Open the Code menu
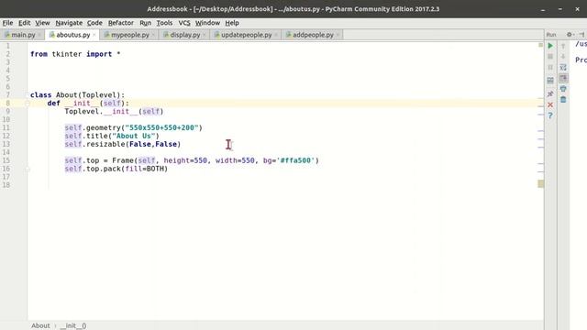587x330 pixels. coord(94,23)
